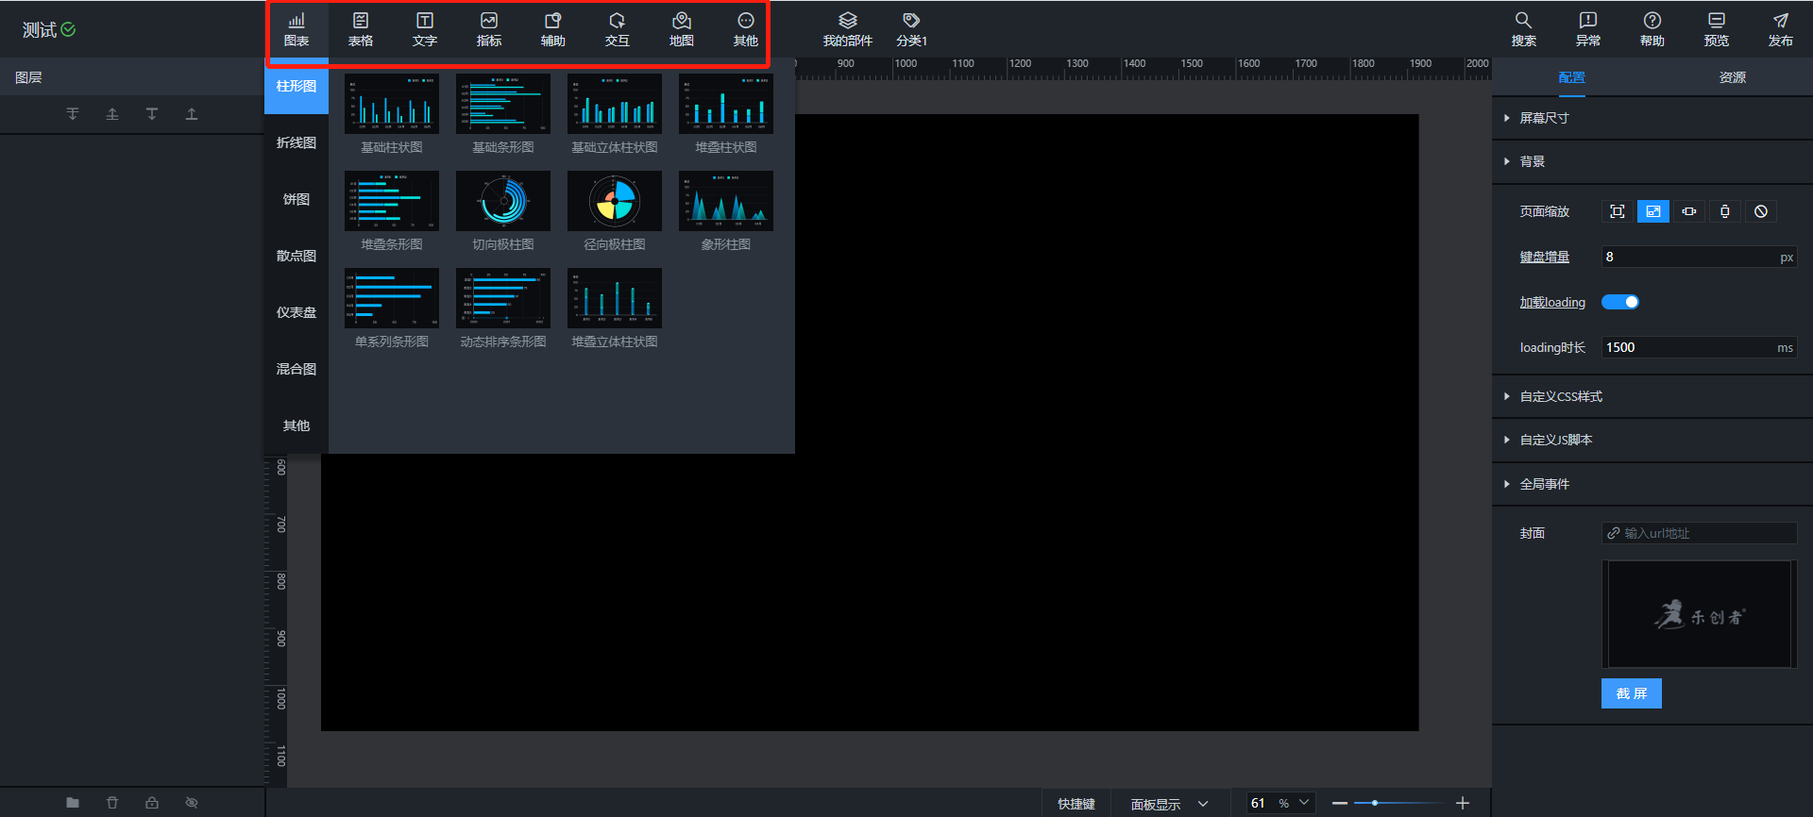Expand the 自定义CSS样式 section

tap(1560, 396)
